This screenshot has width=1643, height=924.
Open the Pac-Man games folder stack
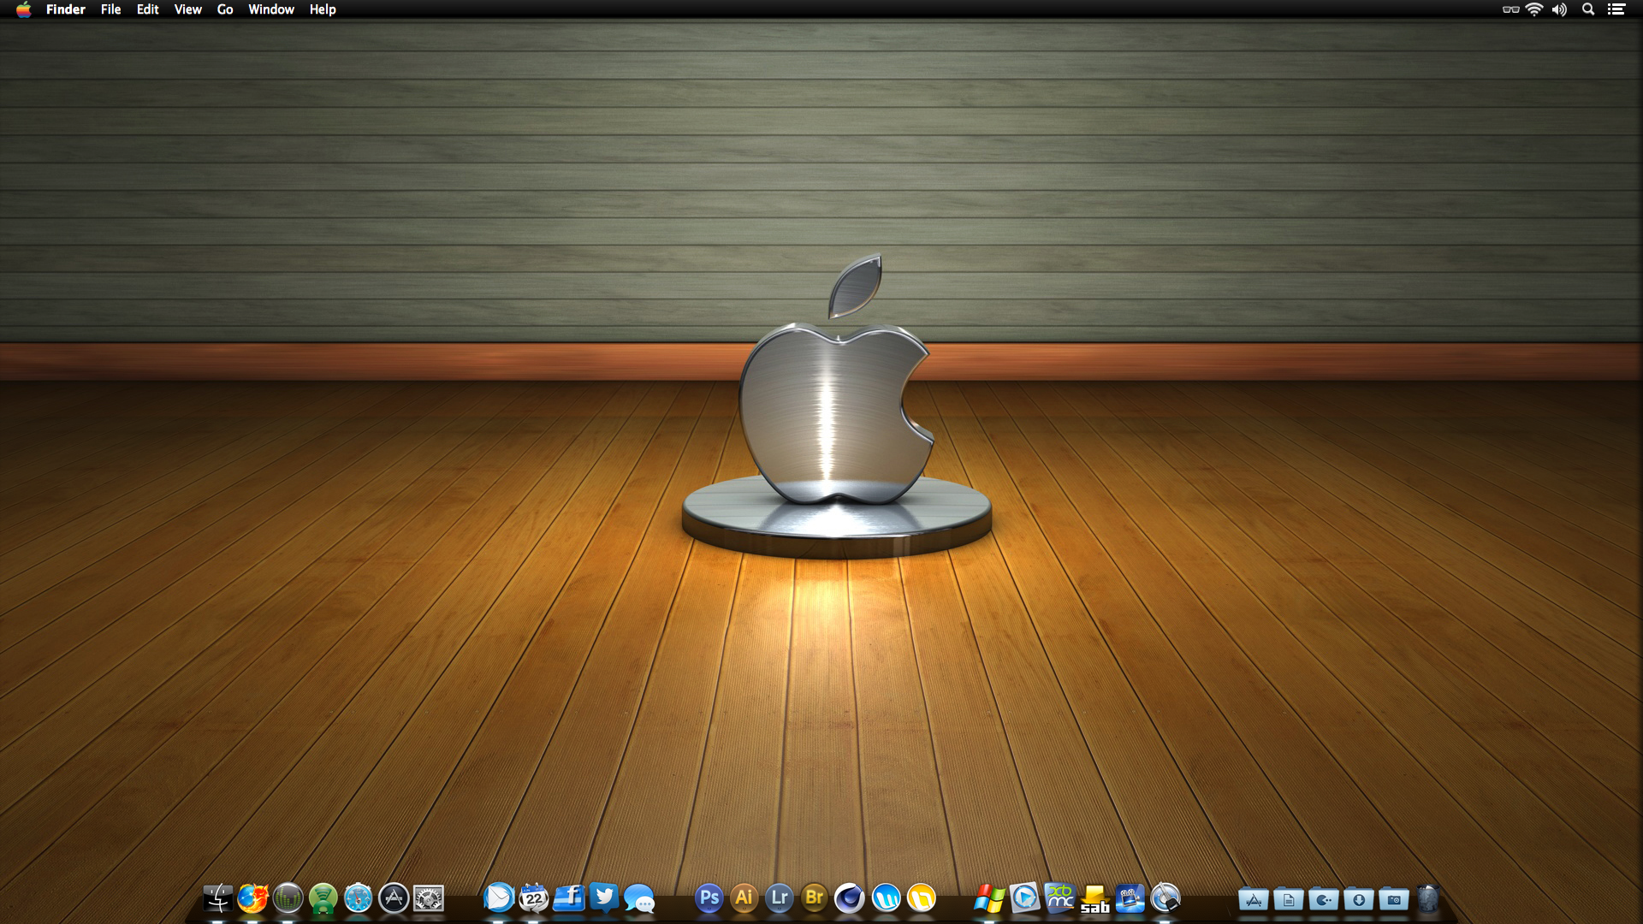click(1324, 899)
